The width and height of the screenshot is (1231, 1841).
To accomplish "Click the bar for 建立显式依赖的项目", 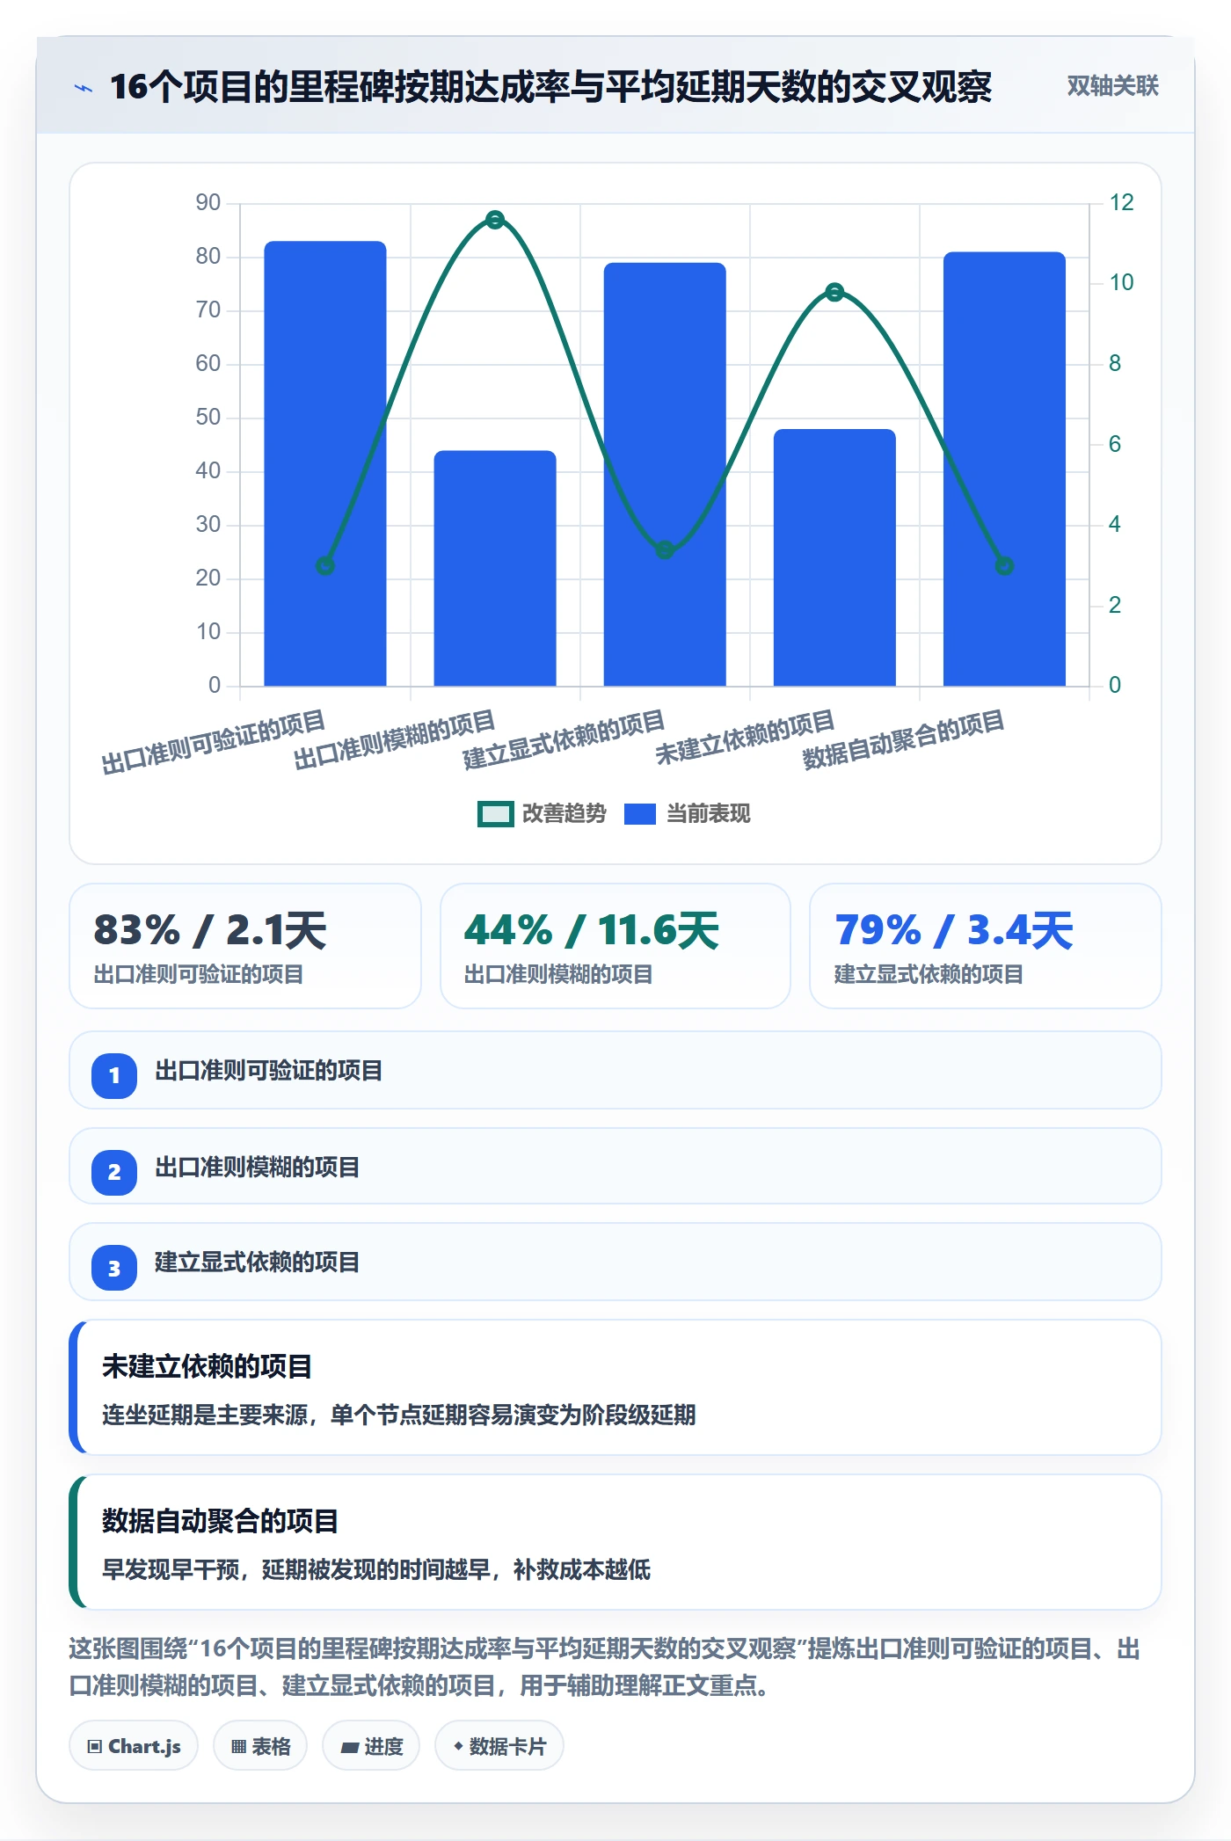I will (665, 474).
